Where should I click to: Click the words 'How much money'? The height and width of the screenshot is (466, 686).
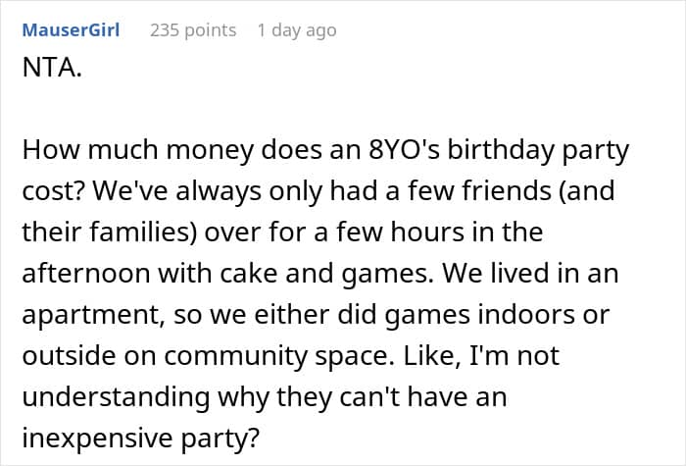pos(138,150)
